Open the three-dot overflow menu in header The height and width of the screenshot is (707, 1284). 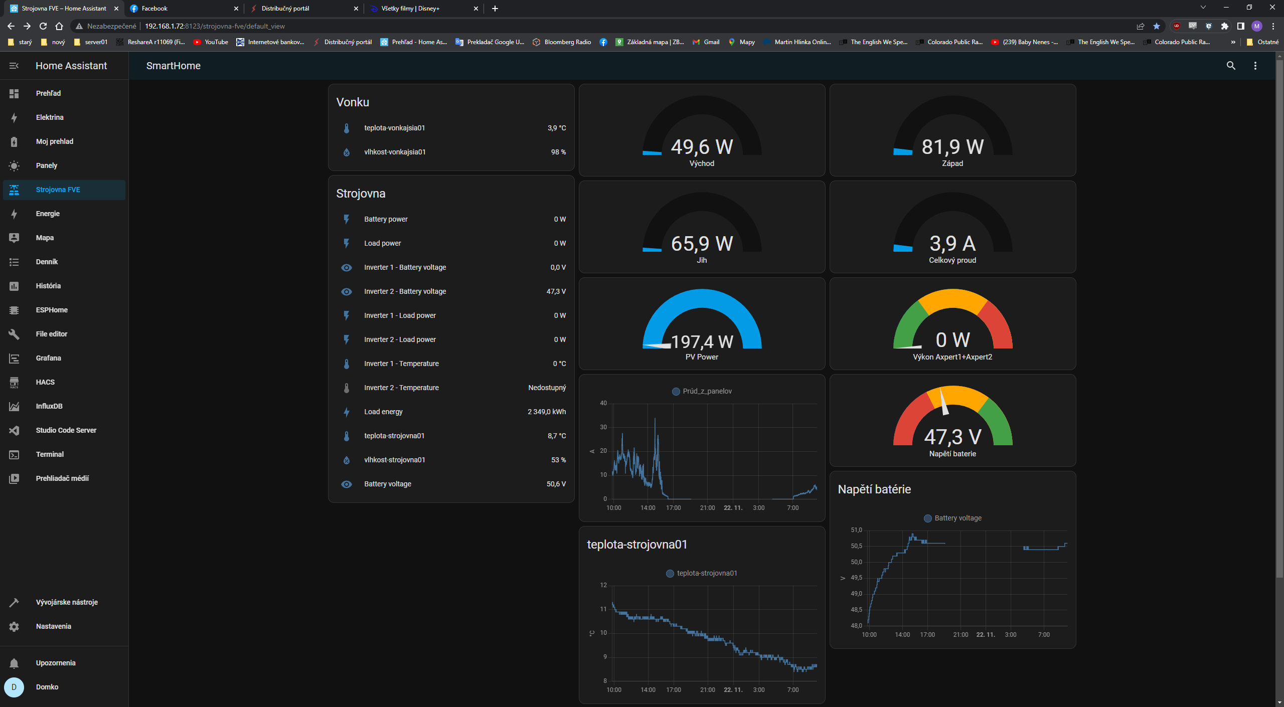tap(1255, 66)
